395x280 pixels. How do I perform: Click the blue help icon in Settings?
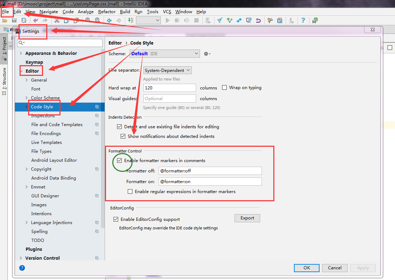click(x=22, y=268)
